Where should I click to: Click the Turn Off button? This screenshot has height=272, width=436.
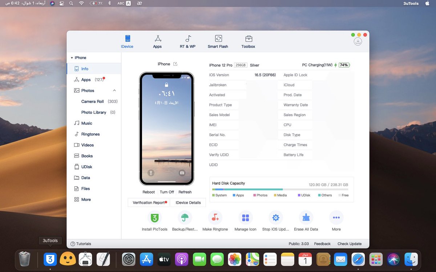pyautogui.click(x=167, y=192)
